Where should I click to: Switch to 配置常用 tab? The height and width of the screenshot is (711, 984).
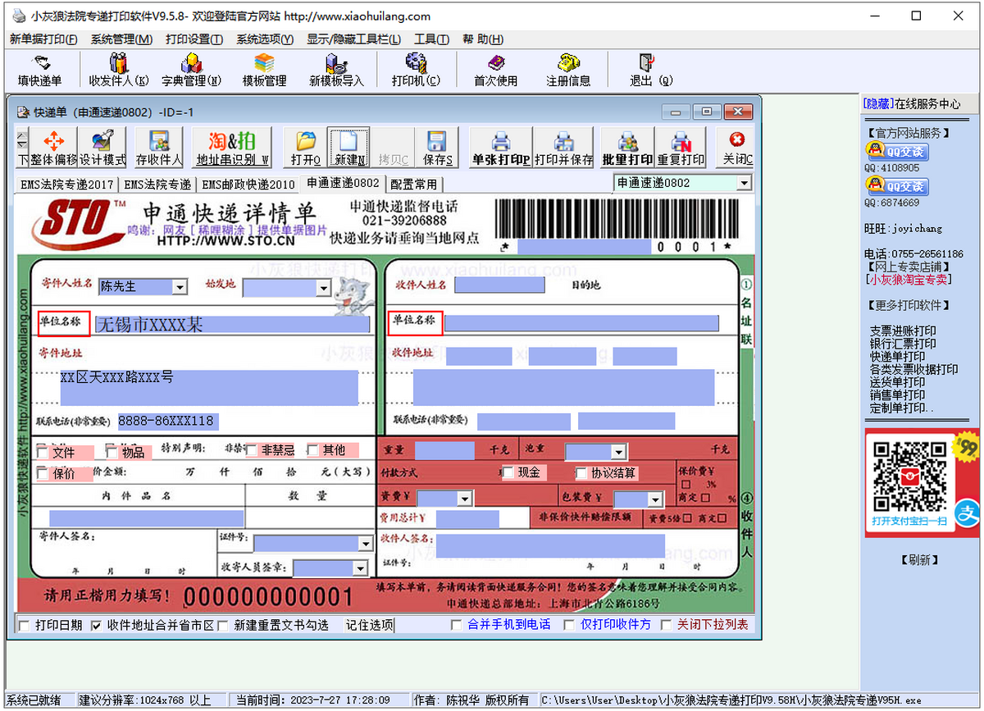pos(413,185)
